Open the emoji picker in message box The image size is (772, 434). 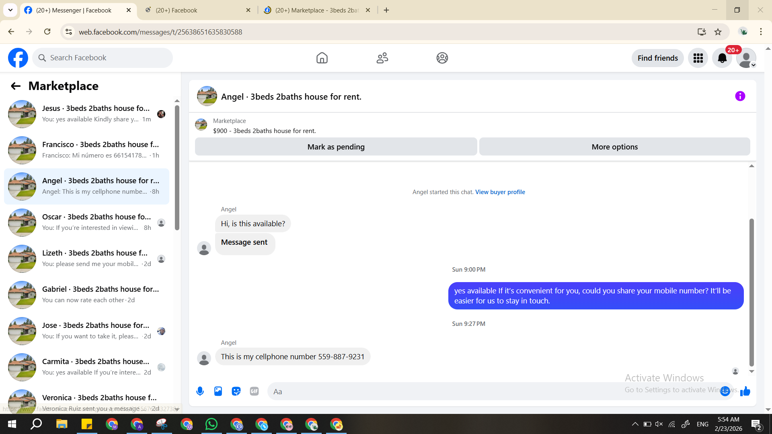725,391
